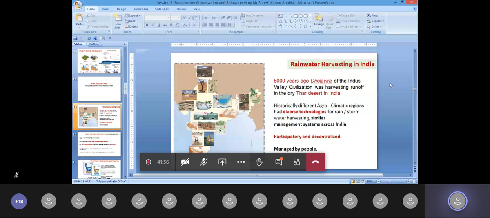Switch to Slide Sorter view

tap(358, 181)
